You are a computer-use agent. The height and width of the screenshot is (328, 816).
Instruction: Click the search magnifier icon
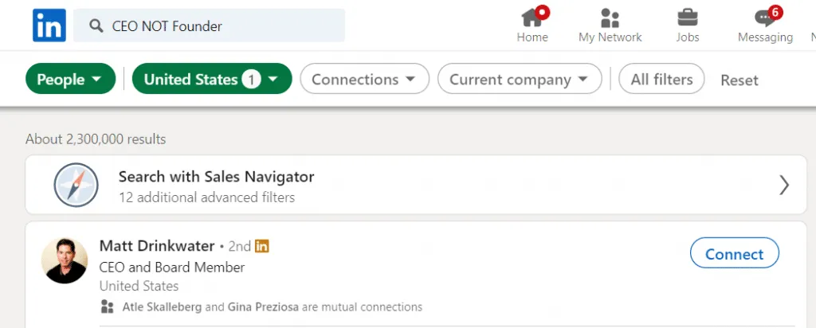pyautogui.click(x=96, y=25)
